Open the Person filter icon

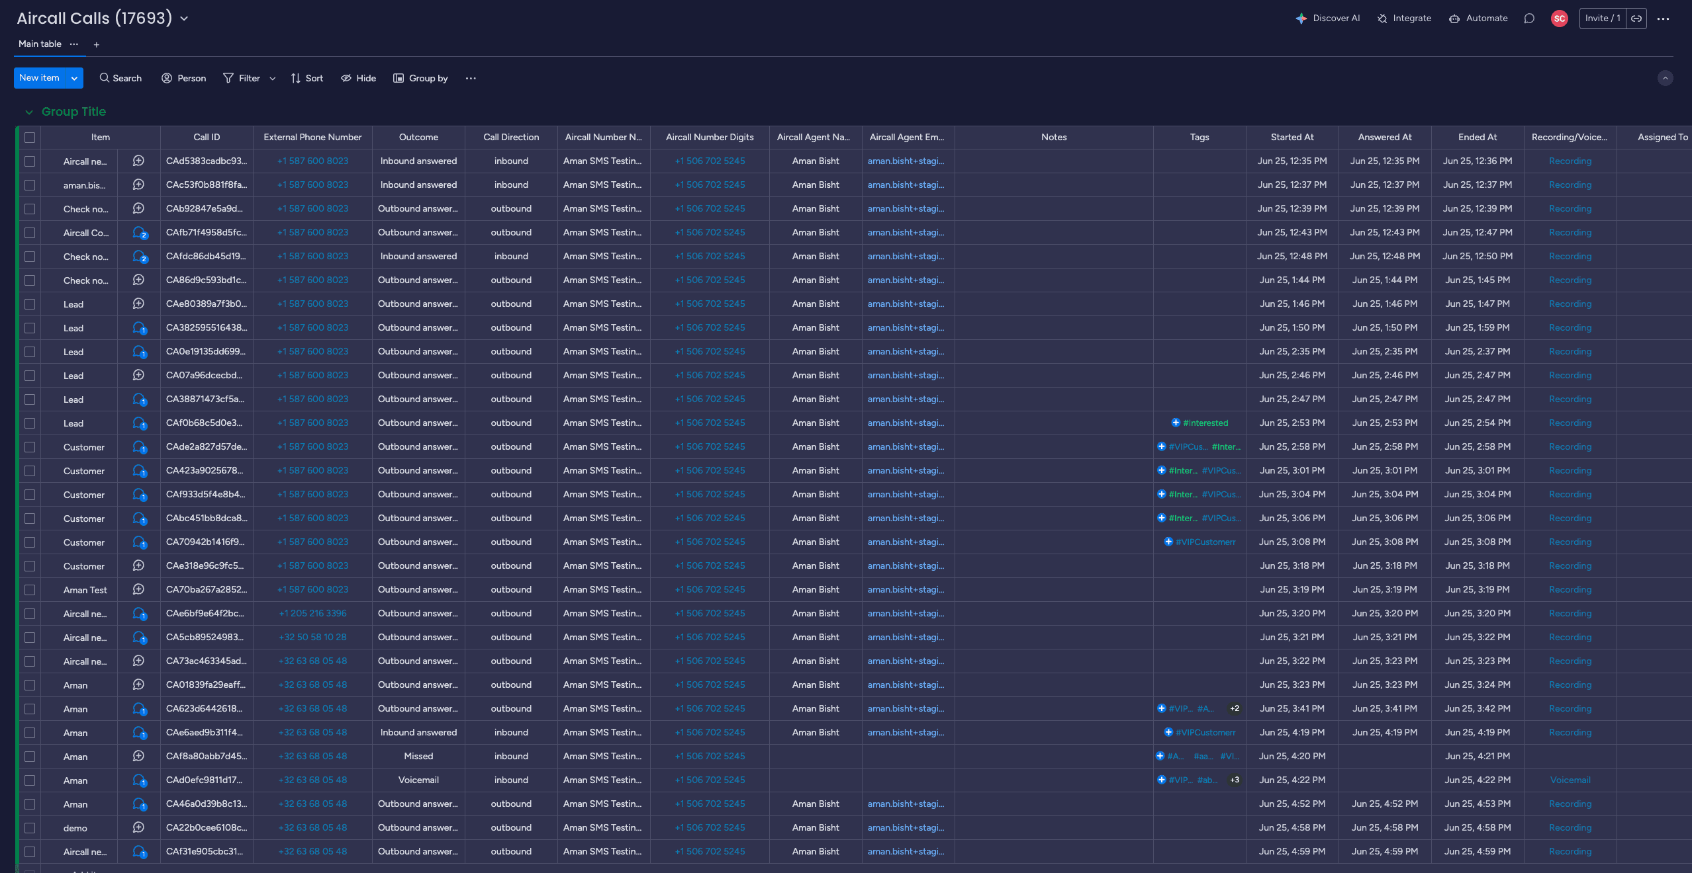pos(167,78)
